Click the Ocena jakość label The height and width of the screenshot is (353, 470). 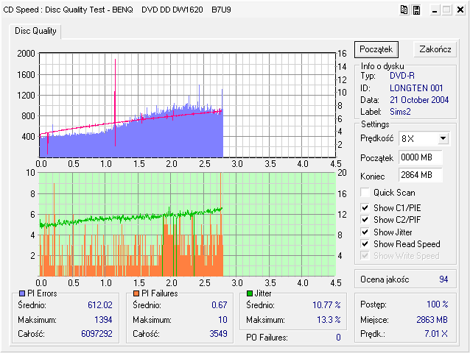385,279
